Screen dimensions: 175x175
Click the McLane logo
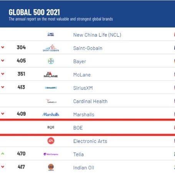coord(51,75)
